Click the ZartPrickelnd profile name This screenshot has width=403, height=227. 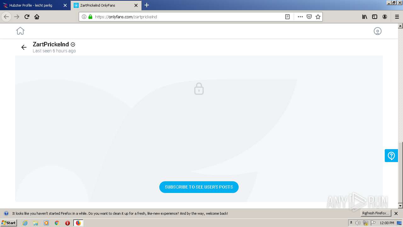[51, 44]
